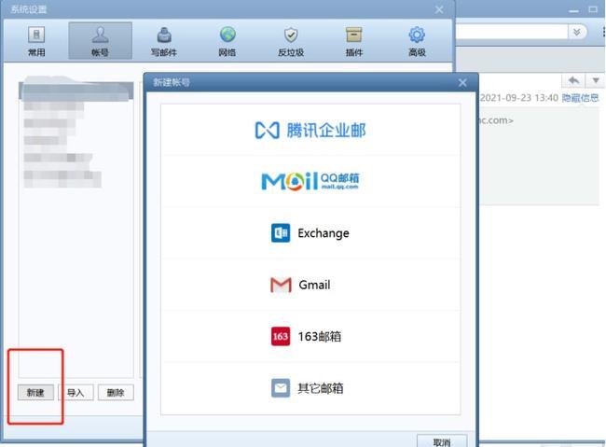The height and width of the screenshot is (447, 606).
Task: Select the Exchange account option
Action: 310,233
